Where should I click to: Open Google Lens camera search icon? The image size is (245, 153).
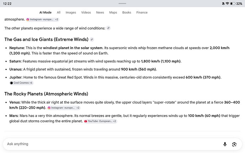234,144
